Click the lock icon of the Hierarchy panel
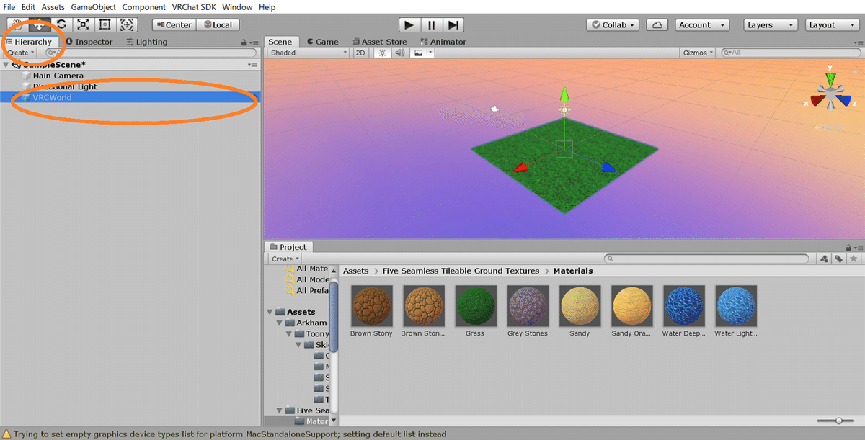Image resolution: width=865 pixels, height=440 pixels. point(244,42)
